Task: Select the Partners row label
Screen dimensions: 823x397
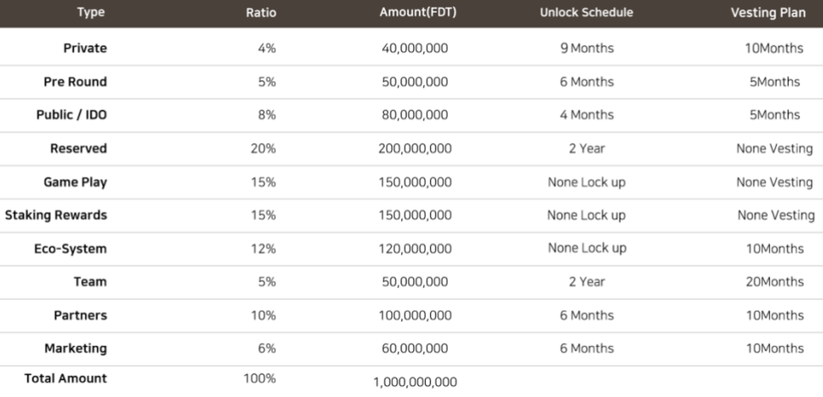Action: pos(80,315)
